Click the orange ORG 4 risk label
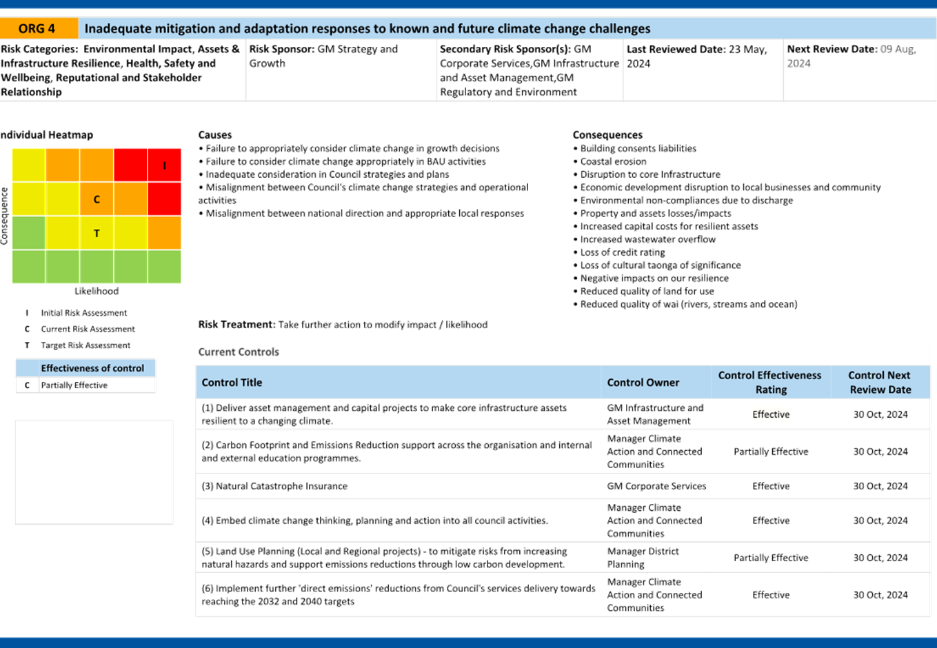Screen dimensions: 937x648 38,28
